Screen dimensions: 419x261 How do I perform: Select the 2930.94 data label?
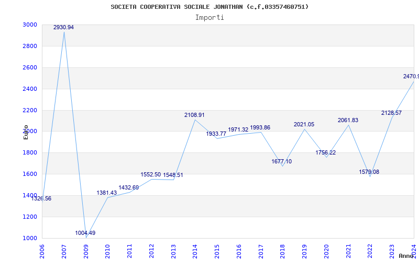pyautogui.click(x=63, y=28)
